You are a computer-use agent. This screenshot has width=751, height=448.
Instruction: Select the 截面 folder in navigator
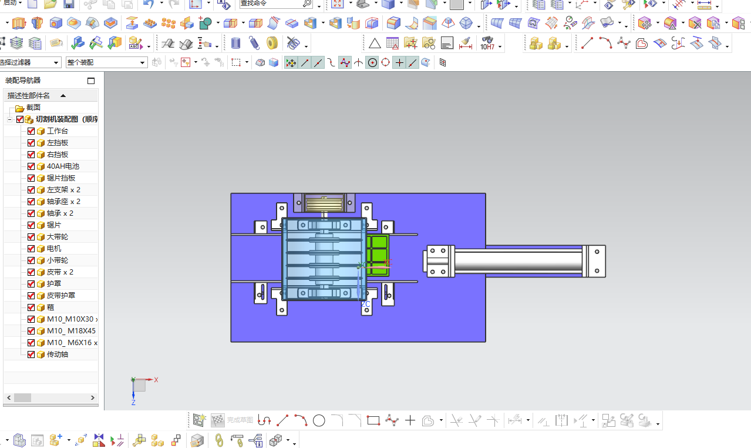[x=33, y=108]
